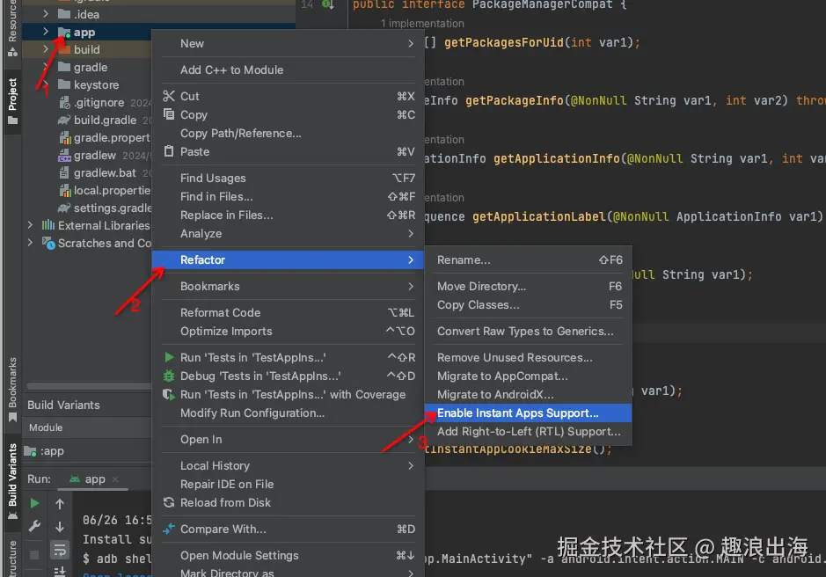
Task: Expand the .idea folder chevron
Action: tap(46, 14)
